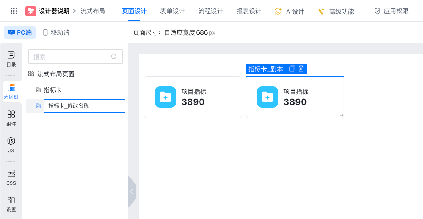Open 设置 settings in sidebar
The image size is (423, 219).
coord(11,204)
